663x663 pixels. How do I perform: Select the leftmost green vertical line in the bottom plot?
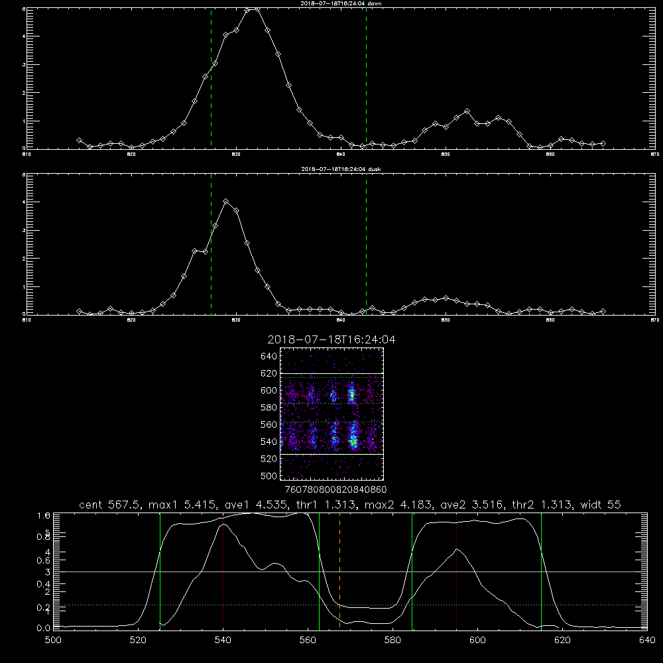[160, 572]
